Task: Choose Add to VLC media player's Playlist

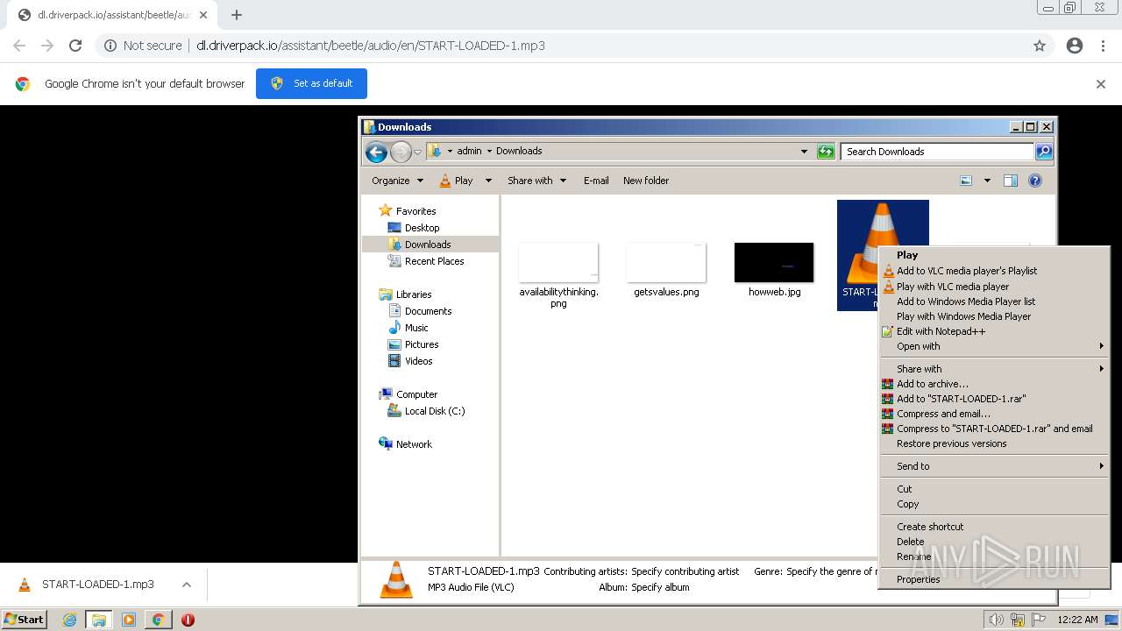Action: (967, 271)
